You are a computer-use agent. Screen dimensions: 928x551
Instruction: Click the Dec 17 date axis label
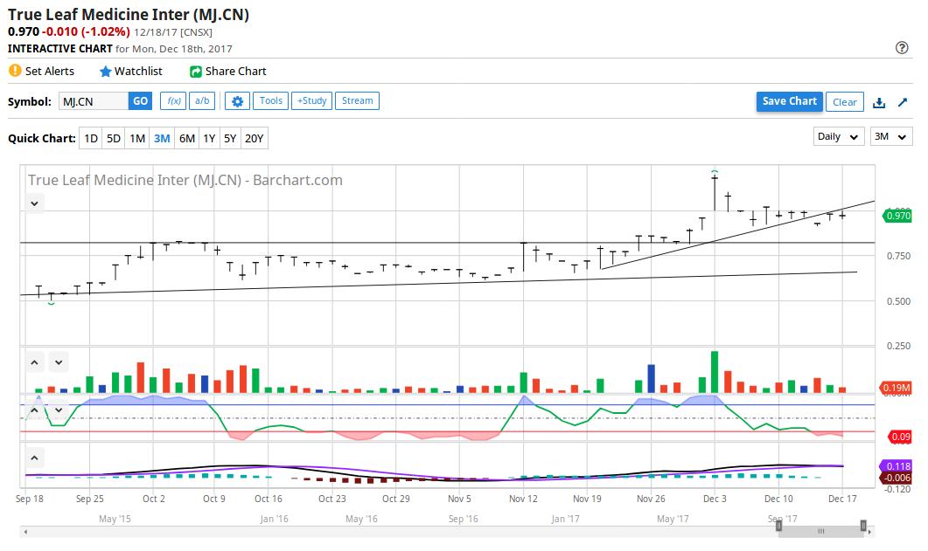[x=842, y=499]
